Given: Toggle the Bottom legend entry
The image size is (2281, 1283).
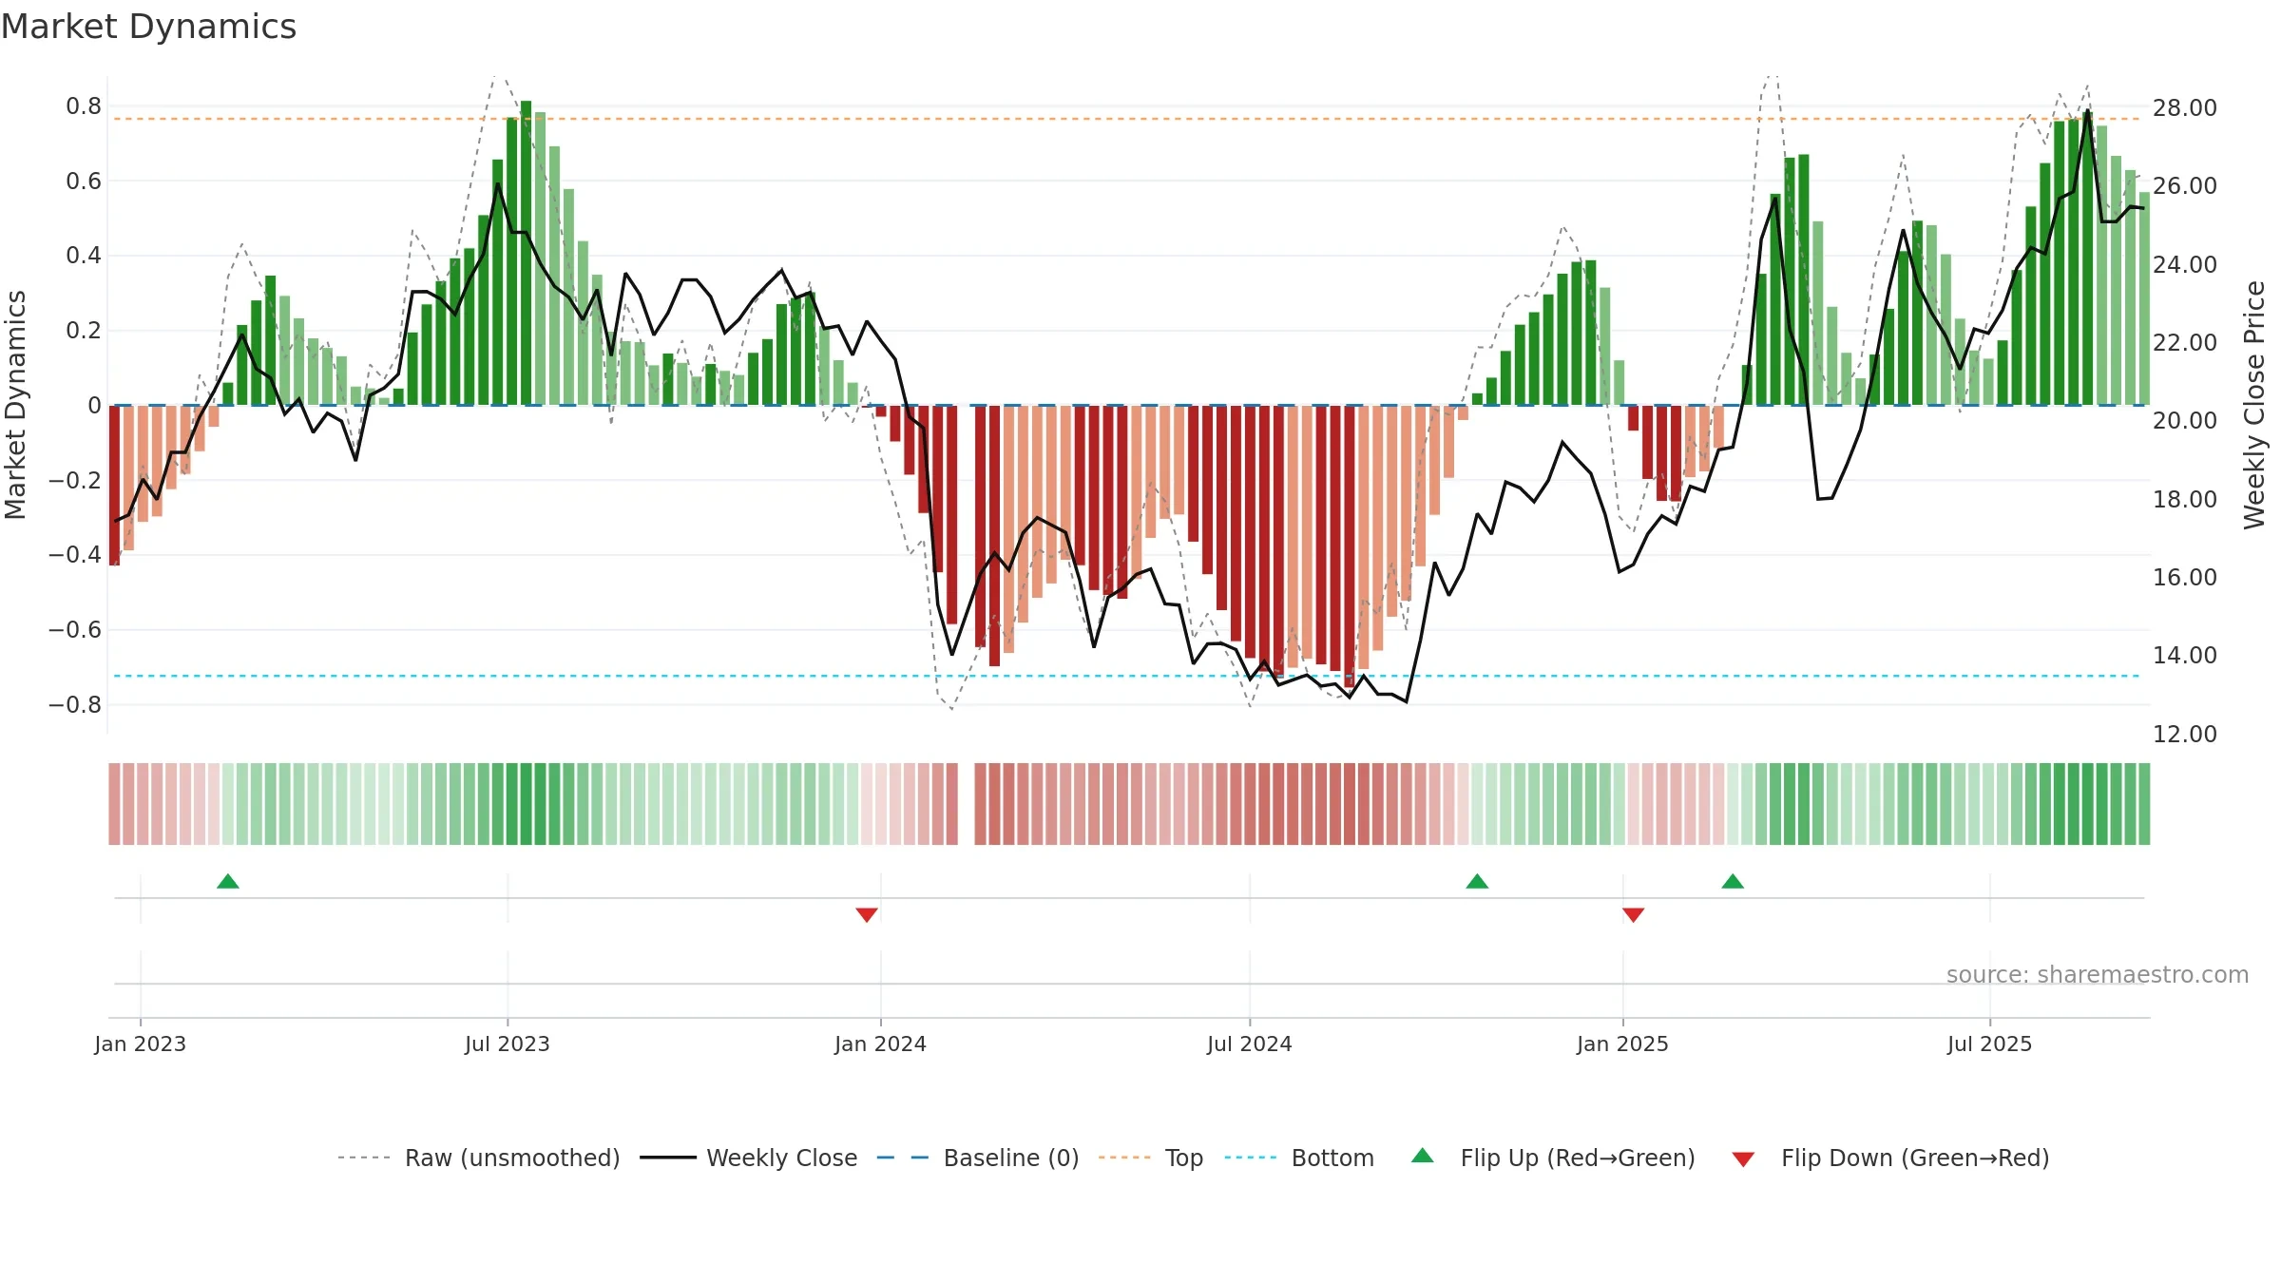Looking at the screenshot, I should (1299, 1158).
